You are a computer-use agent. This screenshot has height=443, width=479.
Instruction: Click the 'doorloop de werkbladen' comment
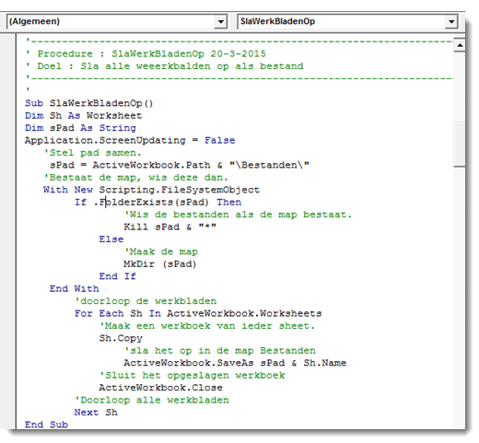click(146, 301)
